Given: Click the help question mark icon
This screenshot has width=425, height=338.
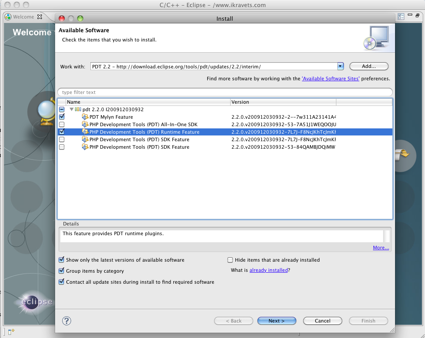Looking at the screenshot, I should pos(67,321).
